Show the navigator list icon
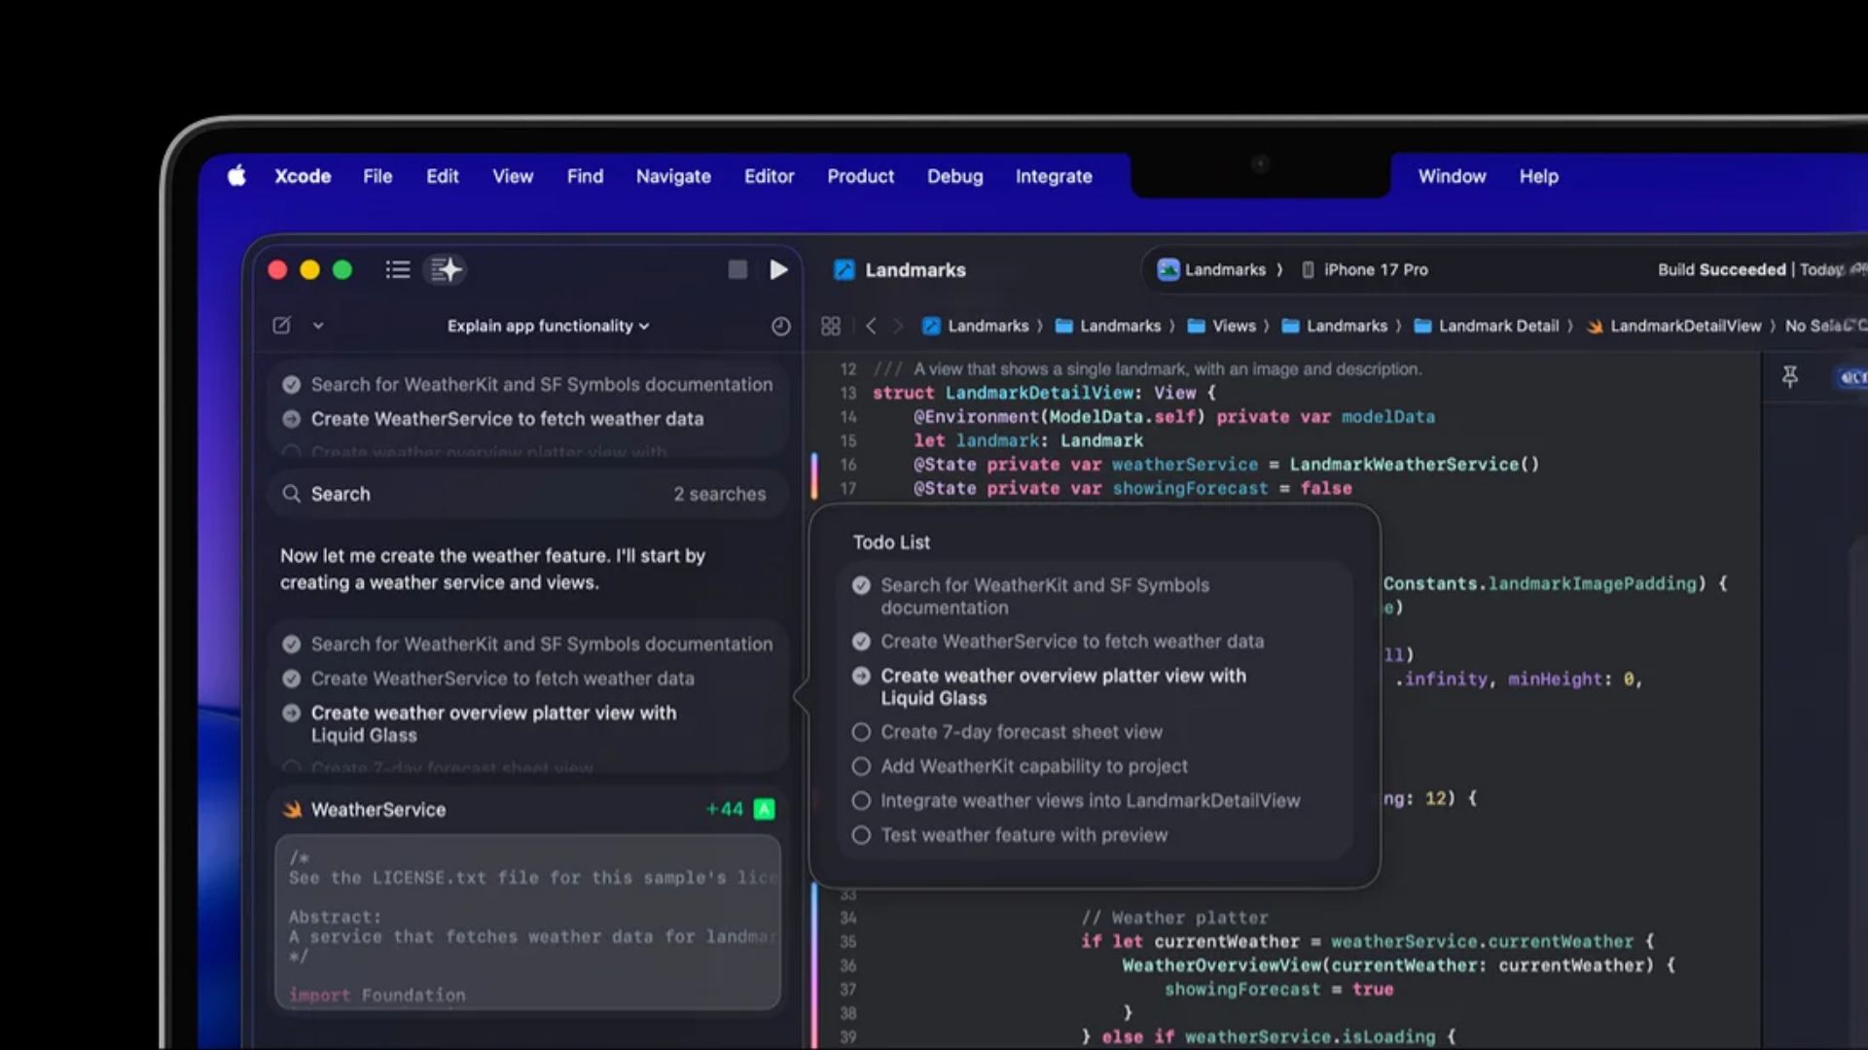1868x1050 pixels. (397, 270)
